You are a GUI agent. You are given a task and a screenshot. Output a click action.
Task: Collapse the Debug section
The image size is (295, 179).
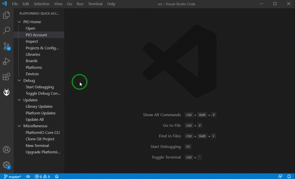tap(19, 80)
